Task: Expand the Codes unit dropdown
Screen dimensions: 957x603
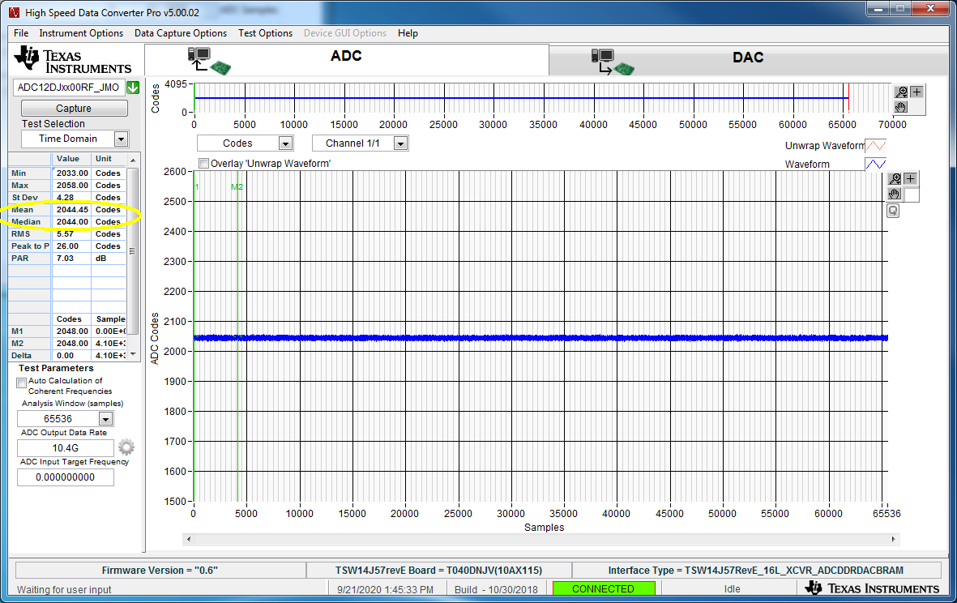Action: click(285, 143)
